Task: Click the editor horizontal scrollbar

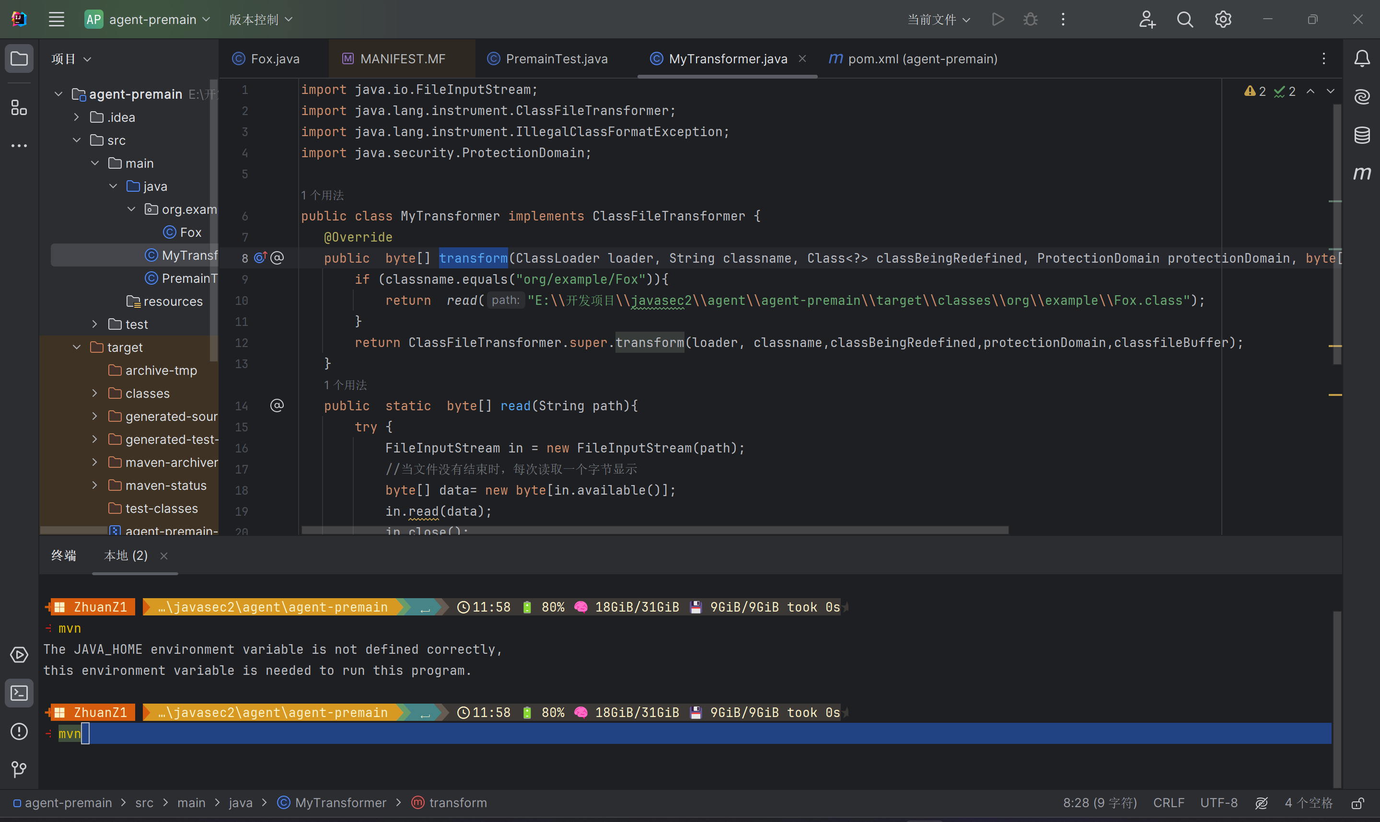Action: pos(655,530)
